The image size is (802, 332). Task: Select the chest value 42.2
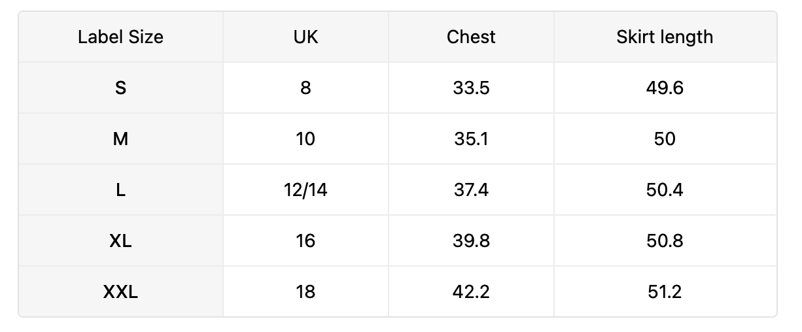(471, 291)
